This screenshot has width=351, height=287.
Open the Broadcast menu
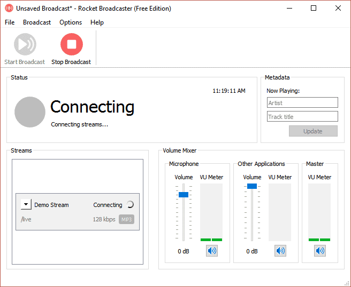point(37,22)
